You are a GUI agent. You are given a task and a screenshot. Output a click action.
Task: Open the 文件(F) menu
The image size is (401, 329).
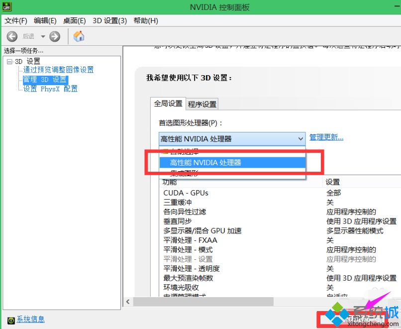click(16, 20)
